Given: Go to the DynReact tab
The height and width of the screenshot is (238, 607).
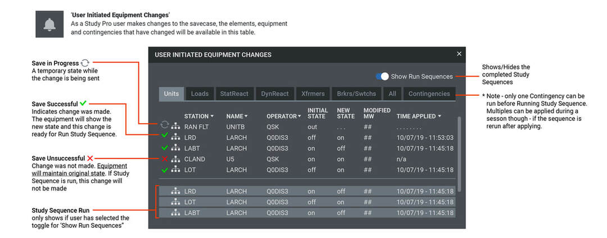Looking at the screenshot, I should point(274,94).
